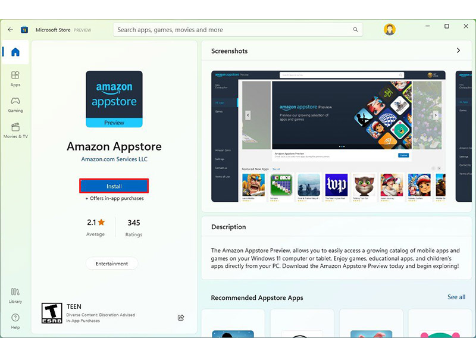Expand Screenshots with the chevron arrow
Viewport: 476px width, 357px height.
(458, 51)
